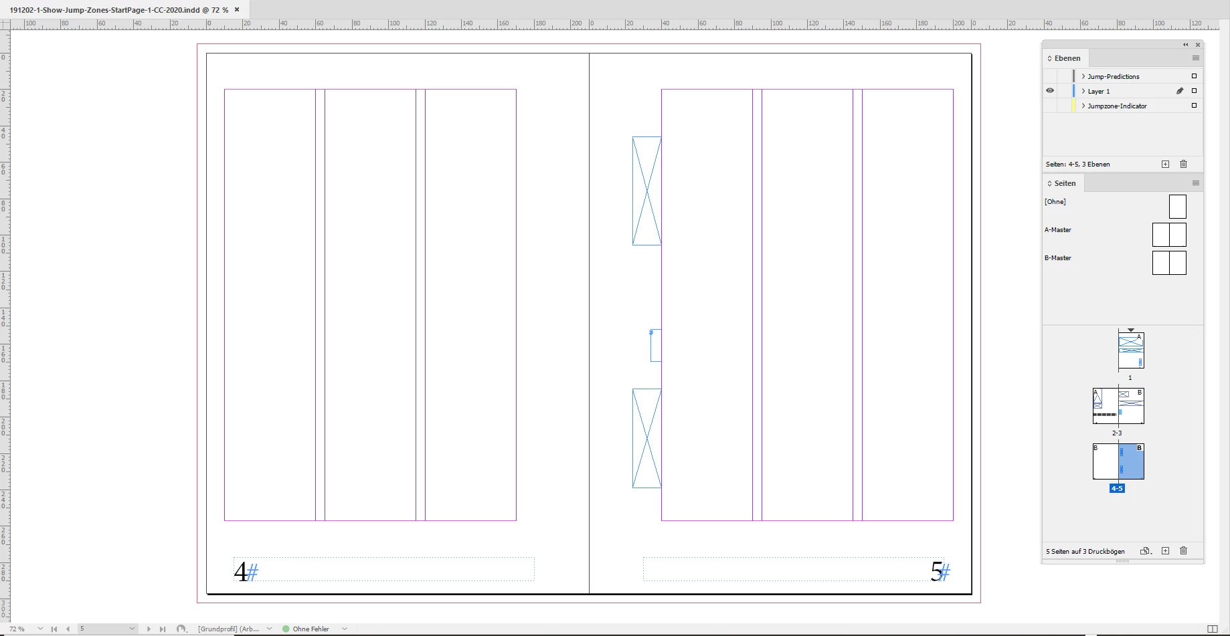Open the page number dropdown
The width and height of the screenshot is (1230, 636).
[132, 629]
